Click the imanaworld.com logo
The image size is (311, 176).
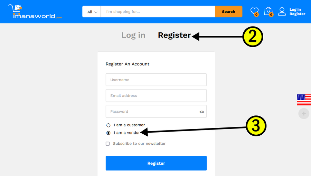coord(35,11)
